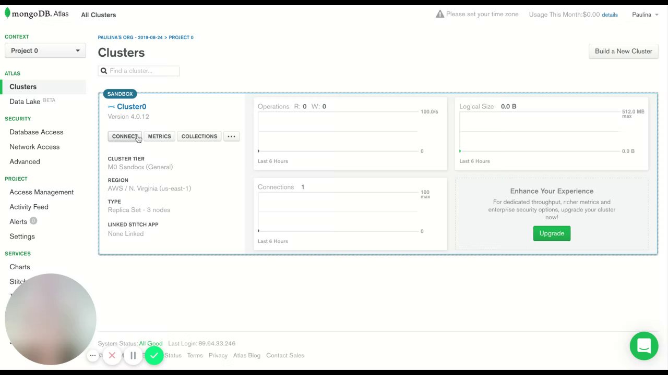The height and width of the screenshot is (375, 668).
Task: Click Version 4.0.12 text
Action: [128, 117]
